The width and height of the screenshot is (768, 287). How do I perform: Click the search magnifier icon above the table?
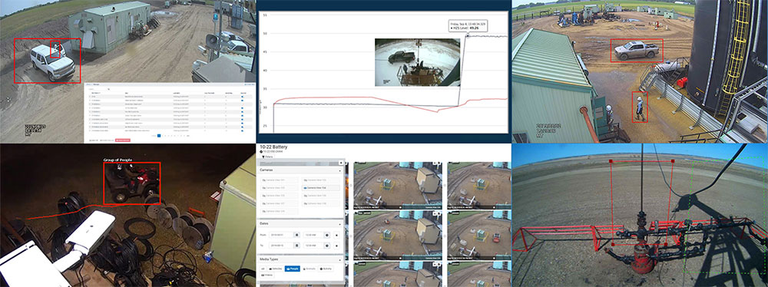click(109, 89)
